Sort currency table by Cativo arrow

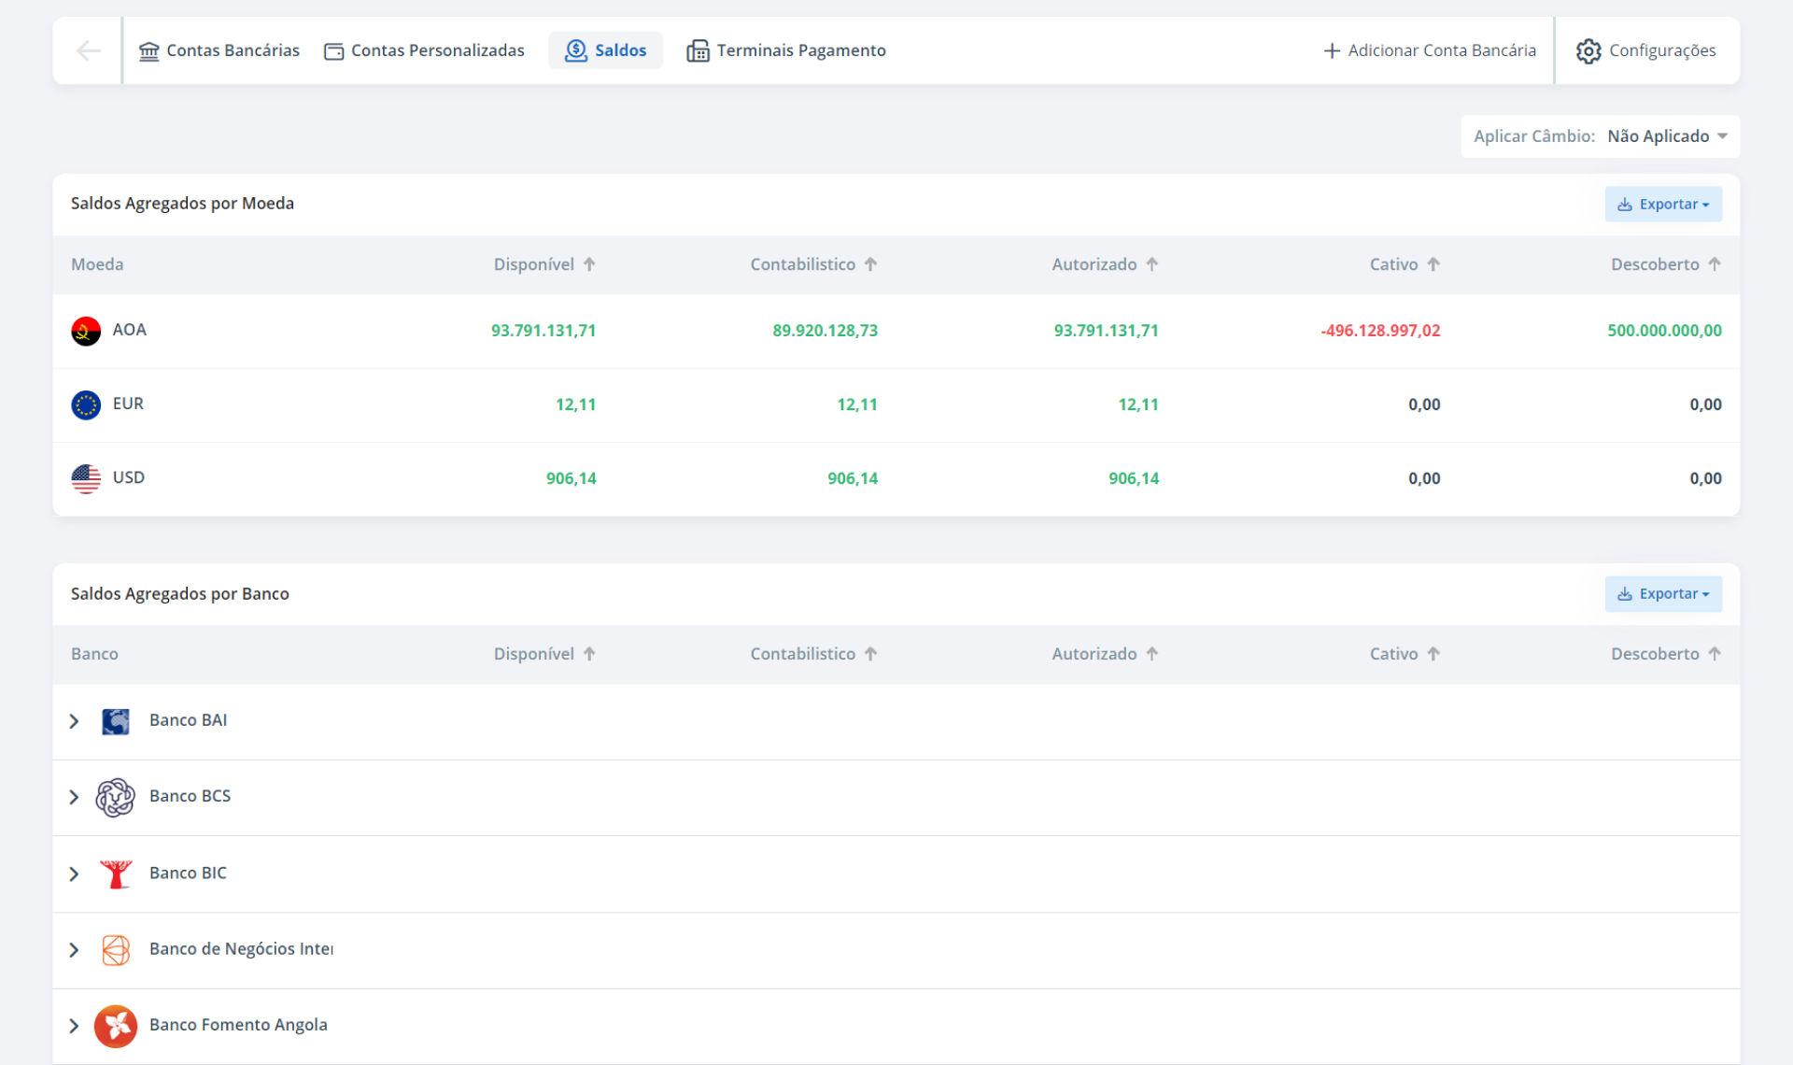coord(1433,264)
